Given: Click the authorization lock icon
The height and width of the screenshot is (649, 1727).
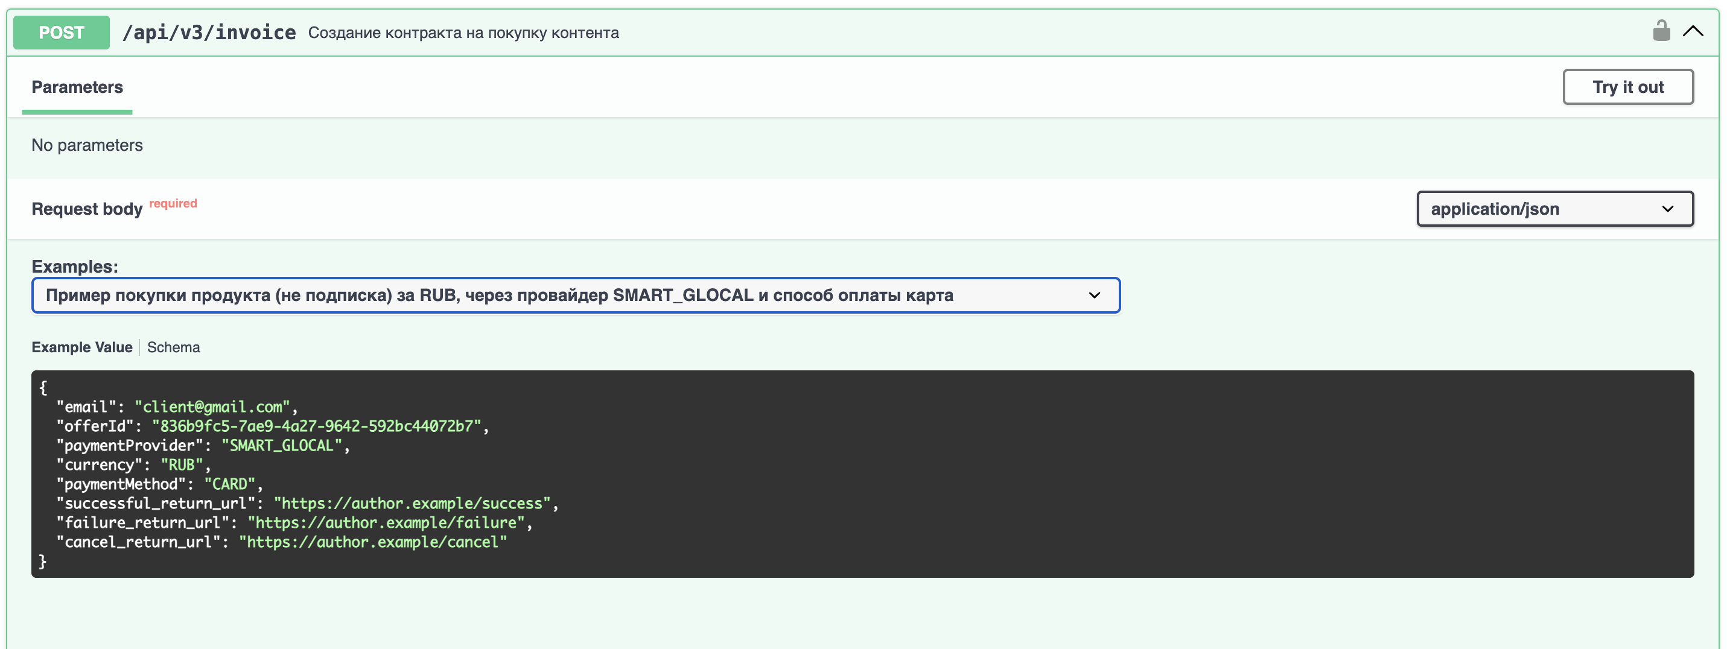Looking at the screenshot, I should click(x=1661, y=31).
